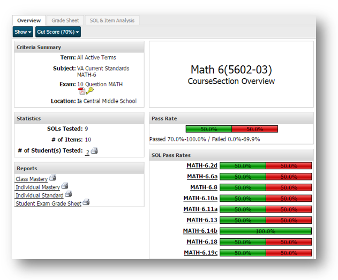Click the All Active Terms value
Screen dimensions: 338x280
point(96,57)
